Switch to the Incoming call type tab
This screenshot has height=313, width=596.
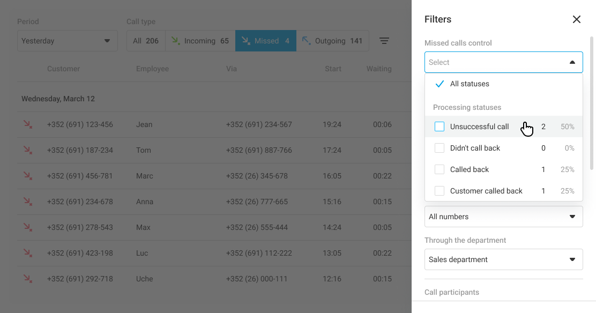click(x=200, y=41)
